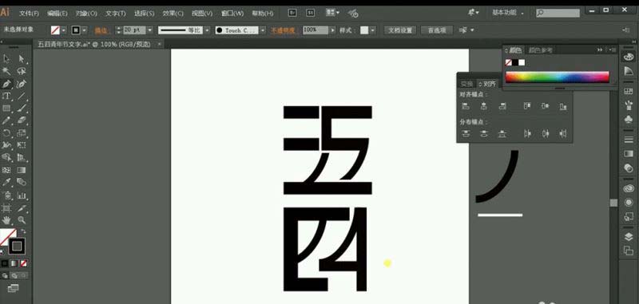Select the Gradient tool in toolbox

(x=22, y=170)
